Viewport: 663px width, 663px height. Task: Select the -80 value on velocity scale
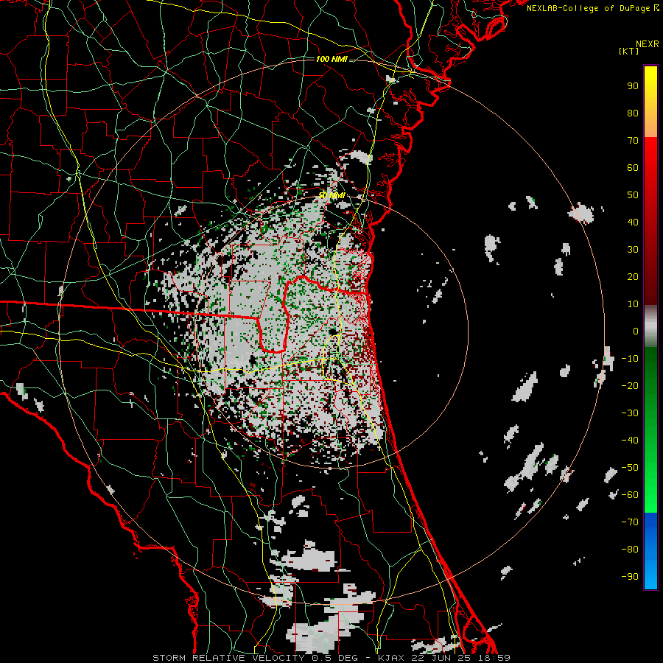click(630, 550)
